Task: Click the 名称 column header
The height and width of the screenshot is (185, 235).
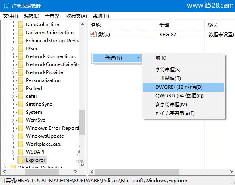Action: point(122,25)
